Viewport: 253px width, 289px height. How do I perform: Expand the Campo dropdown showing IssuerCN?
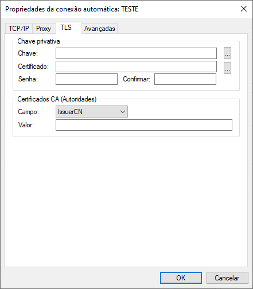point(92,112)
